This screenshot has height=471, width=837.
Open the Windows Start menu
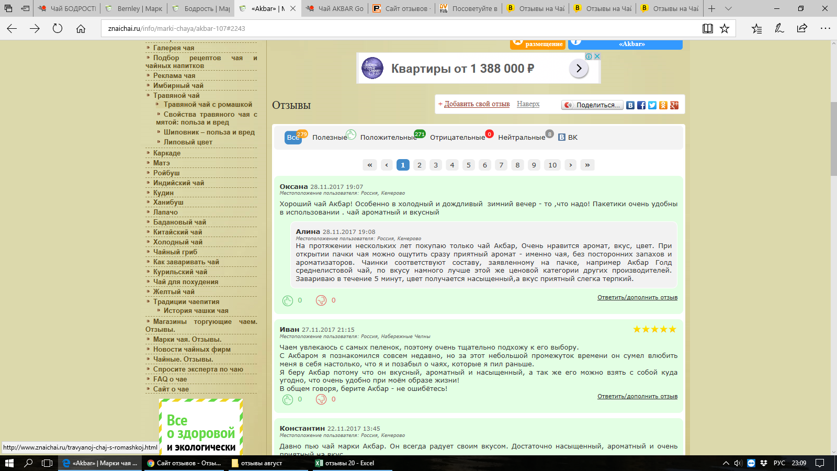pos(9,463)
